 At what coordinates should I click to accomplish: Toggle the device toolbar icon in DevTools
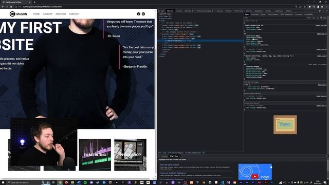(x=162, y=11)
